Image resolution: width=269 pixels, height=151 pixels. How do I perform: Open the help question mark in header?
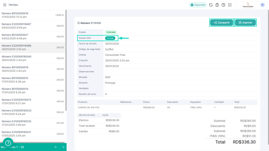223,5
